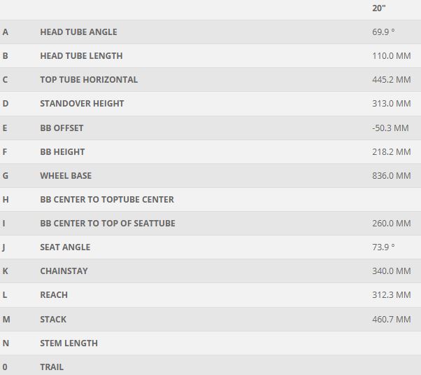This screenshot has height=375, width=421.
Task: Select the BB CENTER TO TOPTUBE CENTER label
Action: tap(107, 200)
